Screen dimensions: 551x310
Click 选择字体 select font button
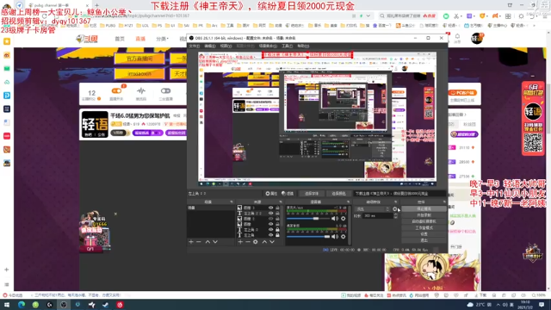coord(312,193)
